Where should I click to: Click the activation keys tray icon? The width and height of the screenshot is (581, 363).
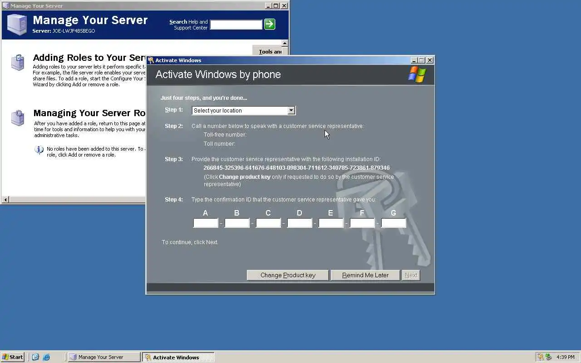(x=541, y=357)
